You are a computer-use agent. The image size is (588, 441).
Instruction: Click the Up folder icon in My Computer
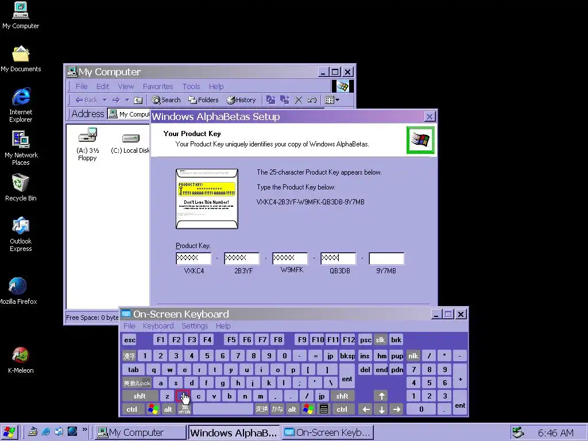click(x=138, y=100)
